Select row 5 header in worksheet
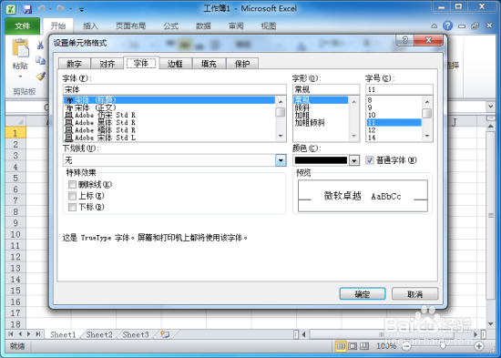 point(15,178)
